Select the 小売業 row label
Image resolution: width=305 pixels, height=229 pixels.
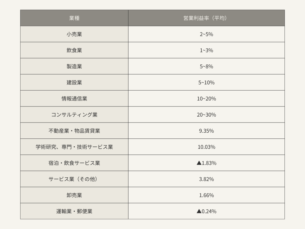tap(74, 34)
